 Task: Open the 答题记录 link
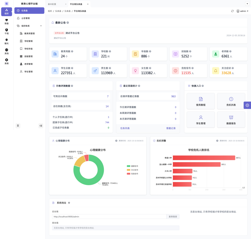(x=171, y=128)
